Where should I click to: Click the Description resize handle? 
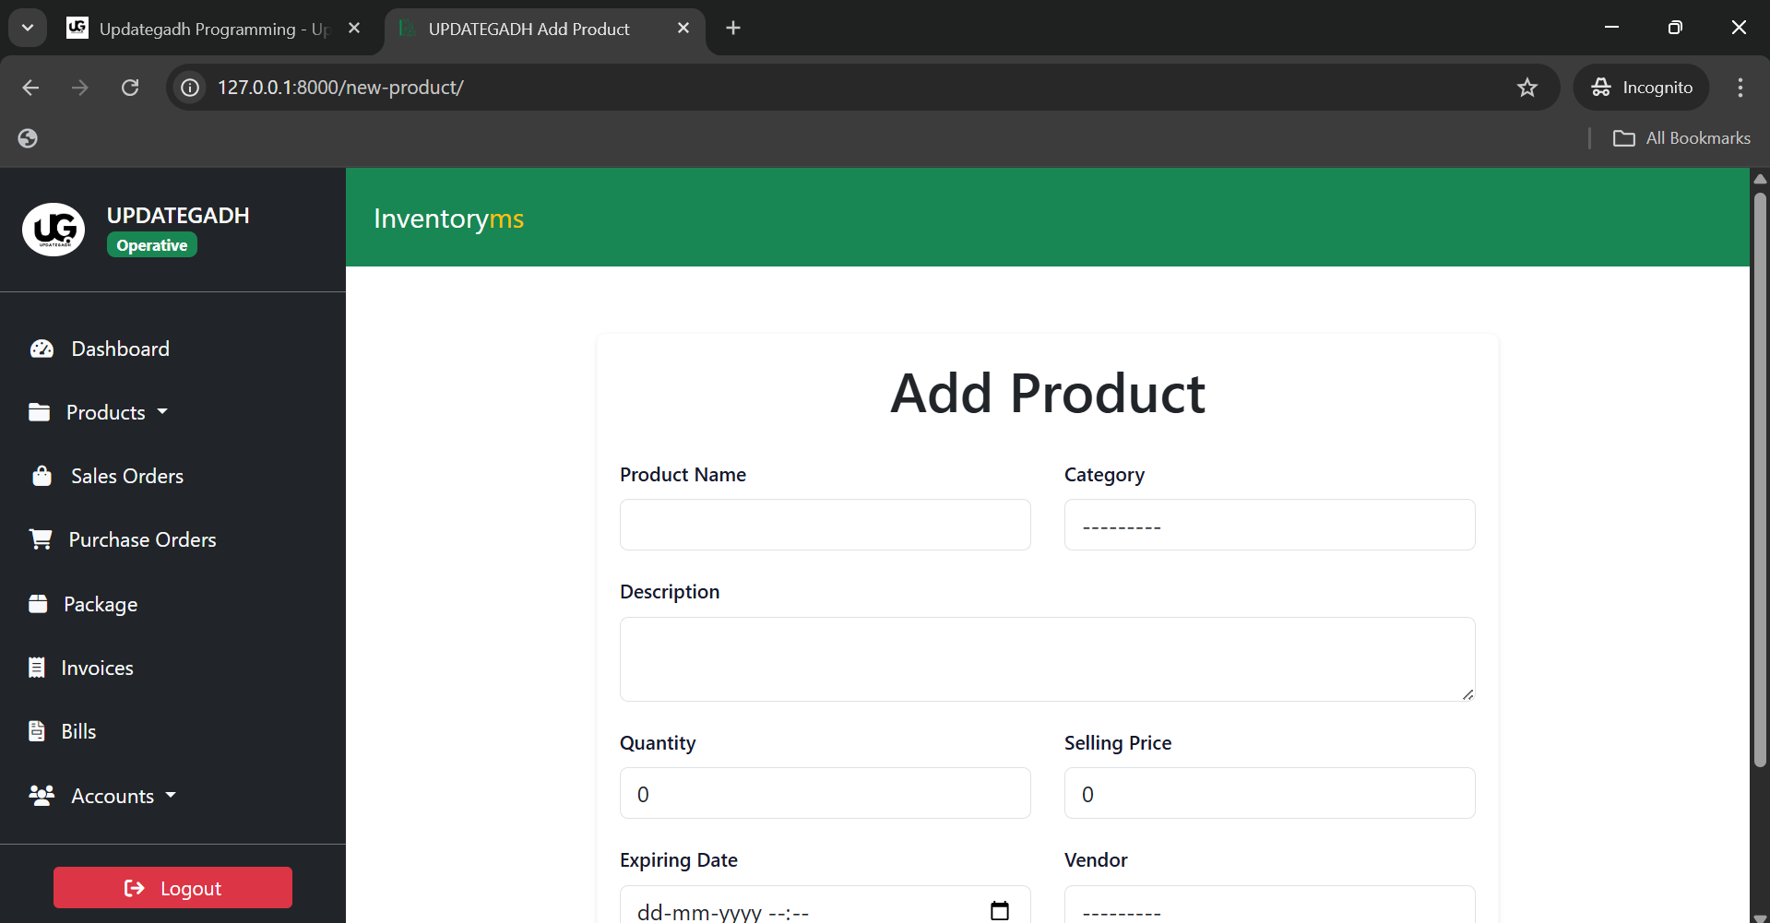[x=1467, y=693]
